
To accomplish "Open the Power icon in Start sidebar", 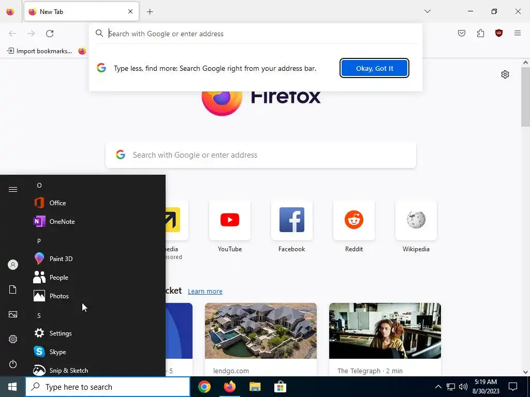I will point(13,364).
